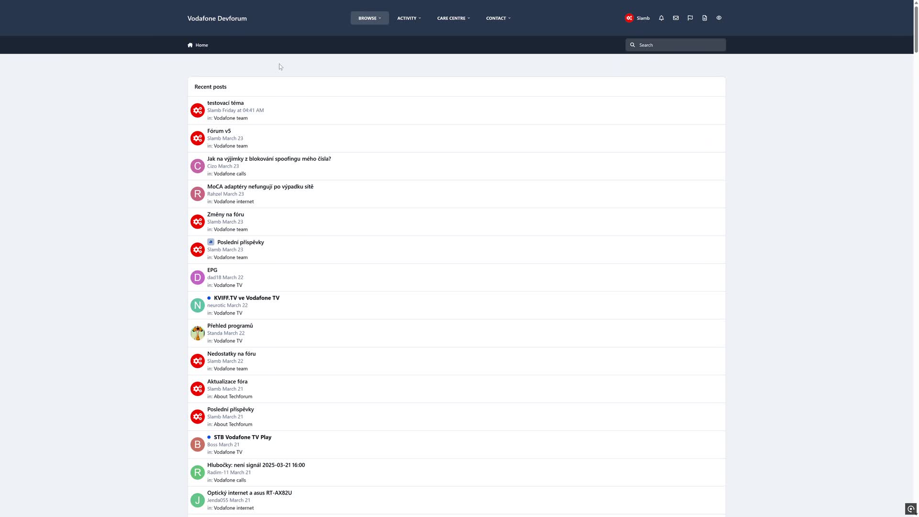
Task: Open Vodafone calls forum under Cizo's post
Action: tap(230, 174)
